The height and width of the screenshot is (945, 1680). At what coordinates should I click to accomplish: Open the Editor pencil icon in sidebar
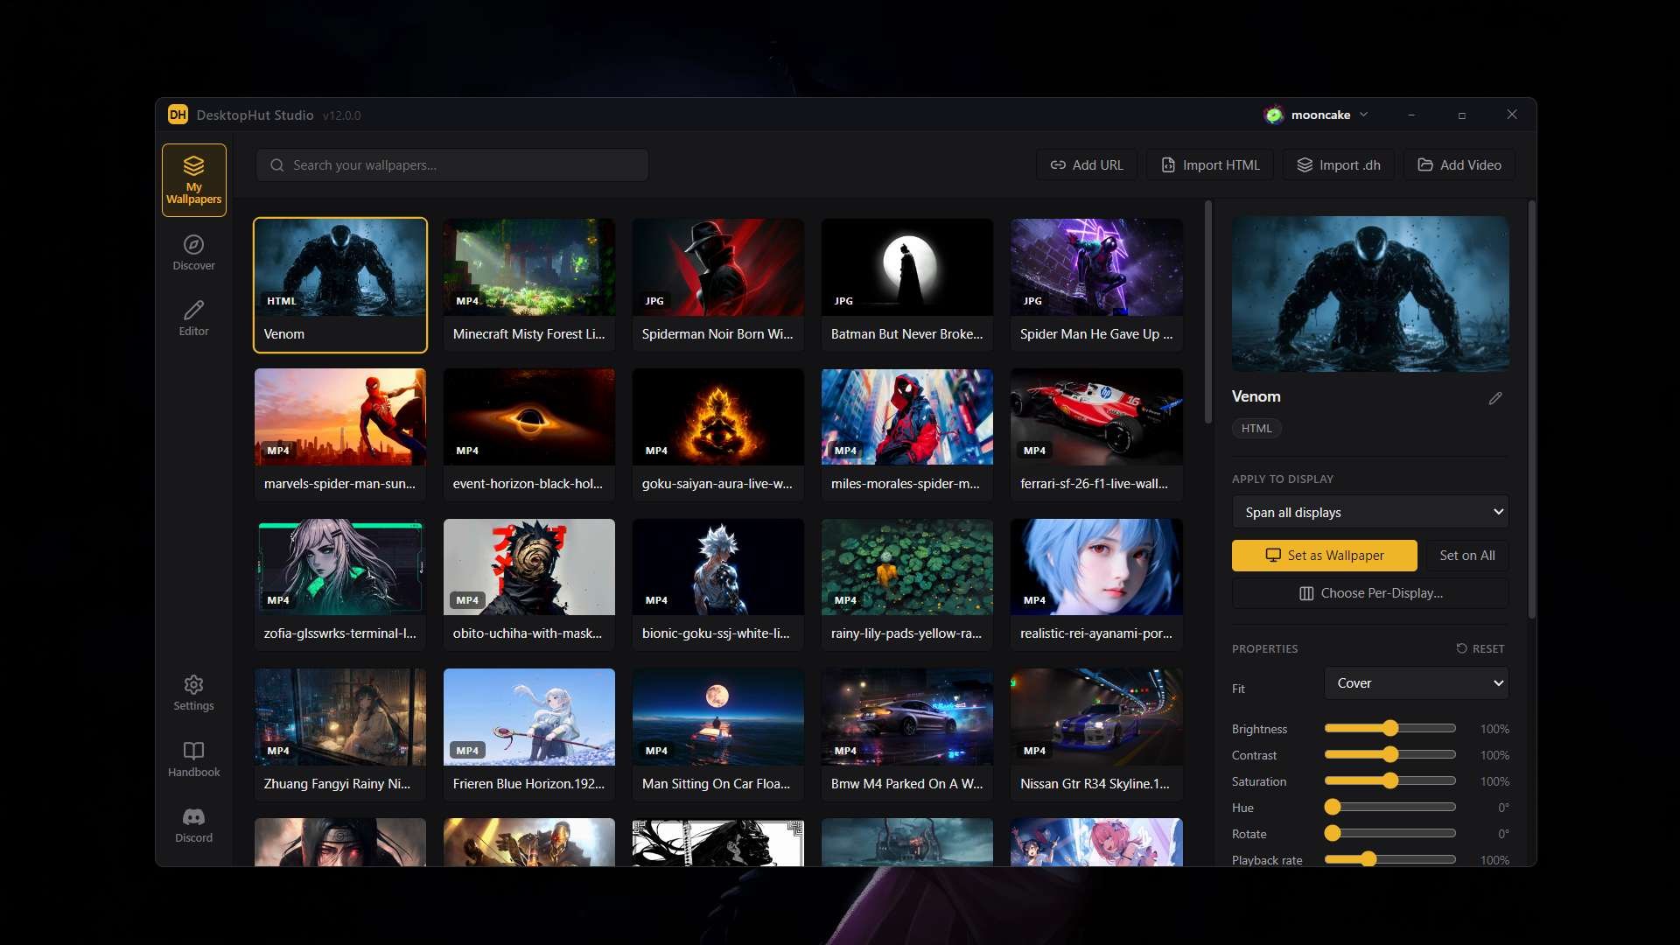193,311
